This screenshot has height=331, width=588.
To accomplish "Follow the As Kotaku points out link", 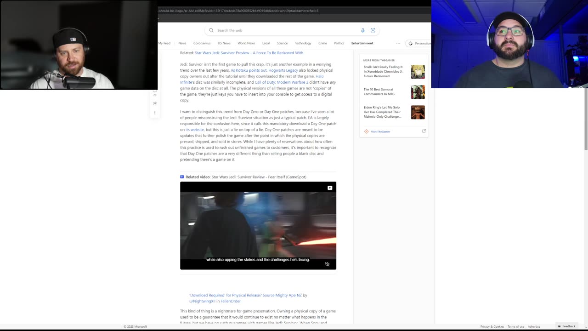I will click(x=249, y=70).
